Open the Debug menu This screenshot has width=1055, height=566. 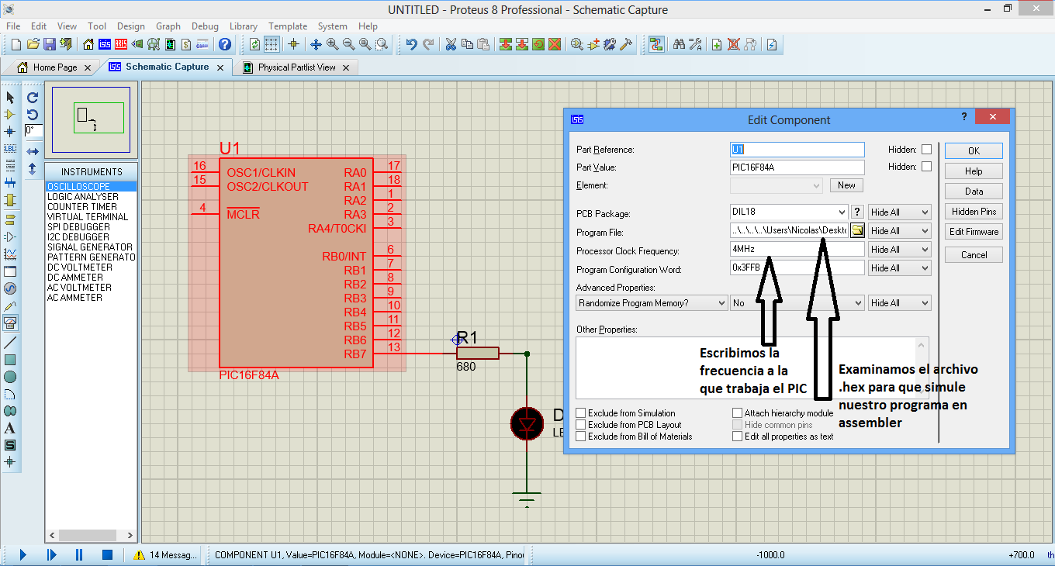205,26
